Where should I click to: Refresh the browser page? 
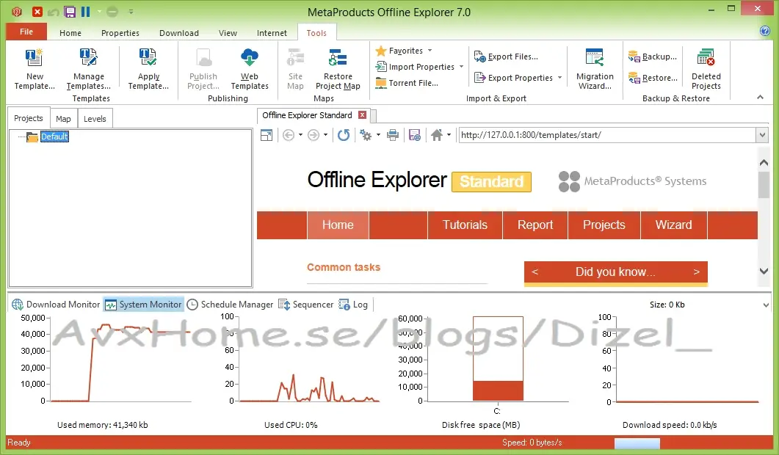344,135
